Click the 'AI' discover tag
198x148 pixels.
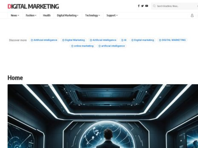tap(124, 40)
